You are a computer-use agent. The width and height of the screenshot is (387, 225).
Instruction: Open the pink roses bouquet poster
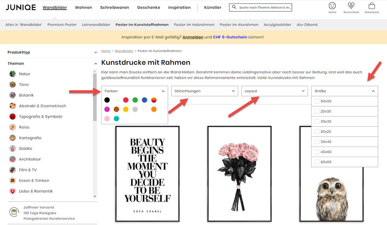coord(240,174)
